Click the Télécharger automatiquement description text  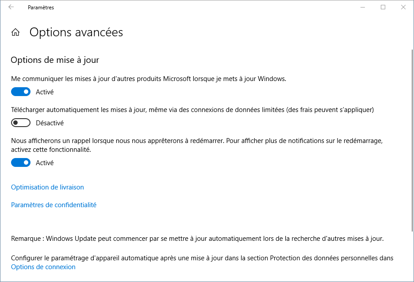pos(192,110)
